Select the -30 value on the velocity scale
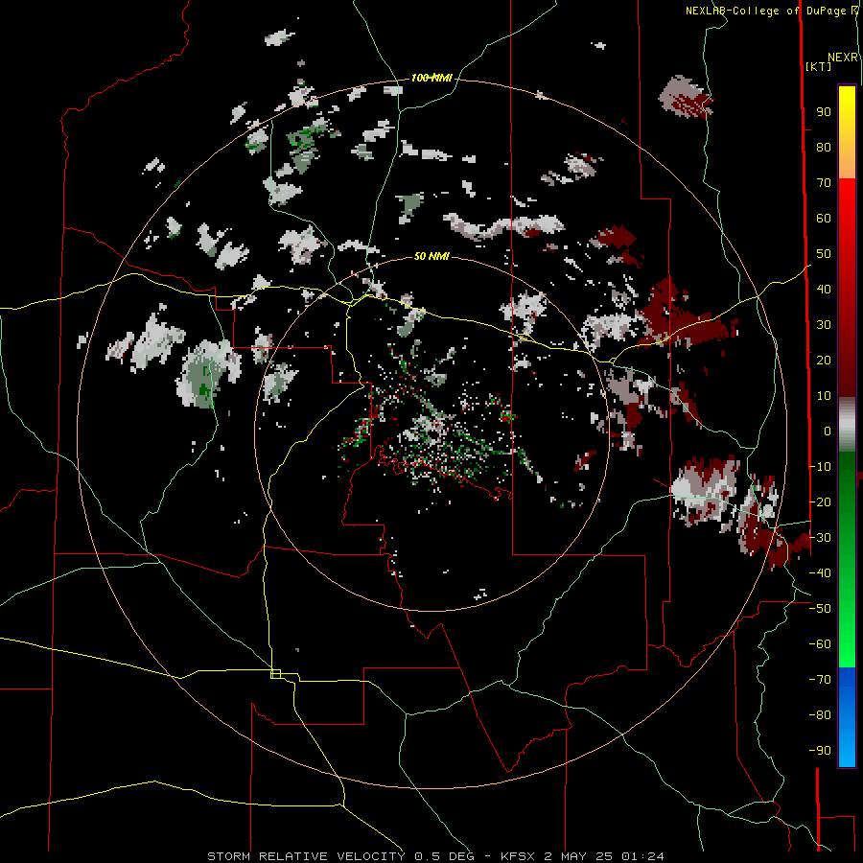The height and width of the screenshot is (863, 863). [x=820, y=537]
